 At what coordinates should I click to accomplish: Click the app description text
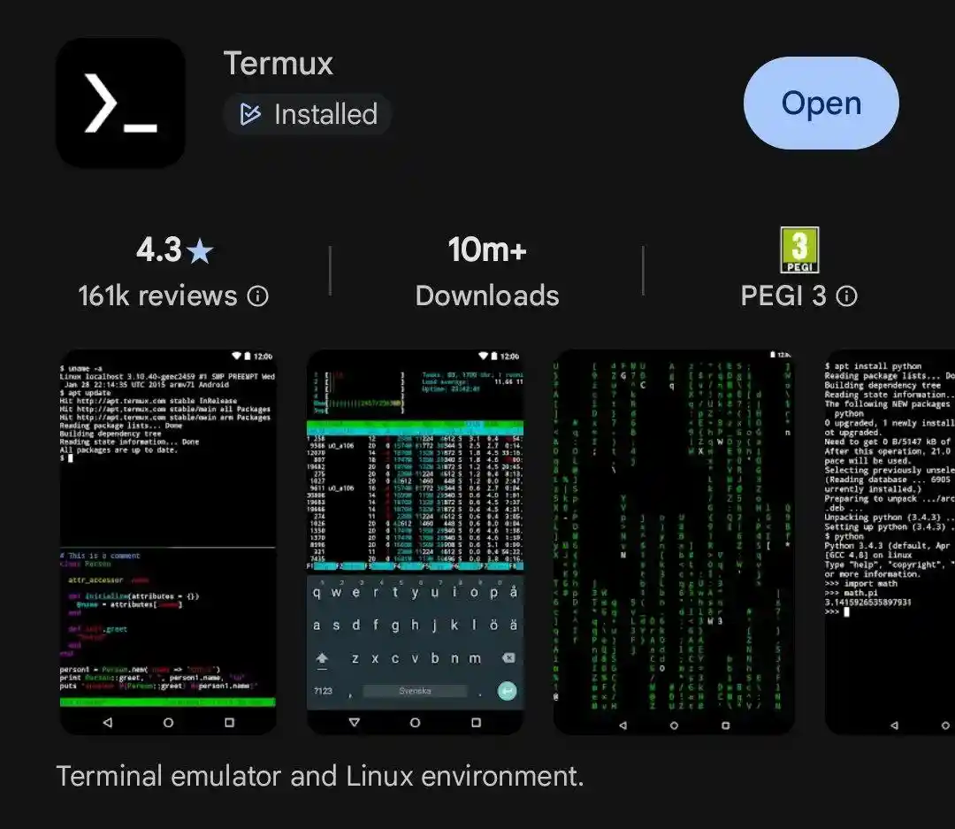coord(319,776)
